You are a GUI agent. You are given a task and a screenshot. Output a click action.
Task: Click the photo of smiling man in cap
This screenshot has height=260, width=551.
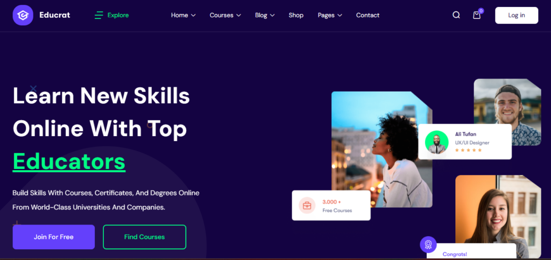coord(507,112)
